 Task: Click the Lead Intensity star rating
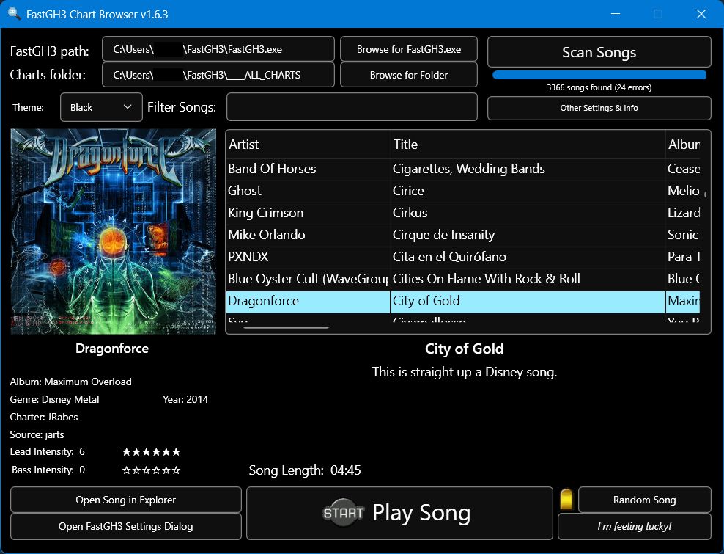[151, 451]
